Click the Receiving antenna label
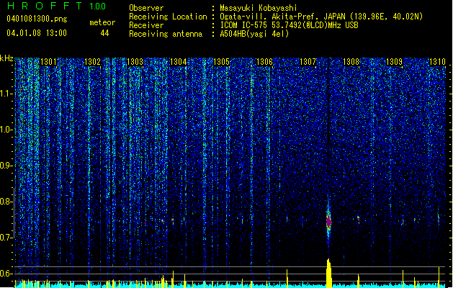 [166, 34]
